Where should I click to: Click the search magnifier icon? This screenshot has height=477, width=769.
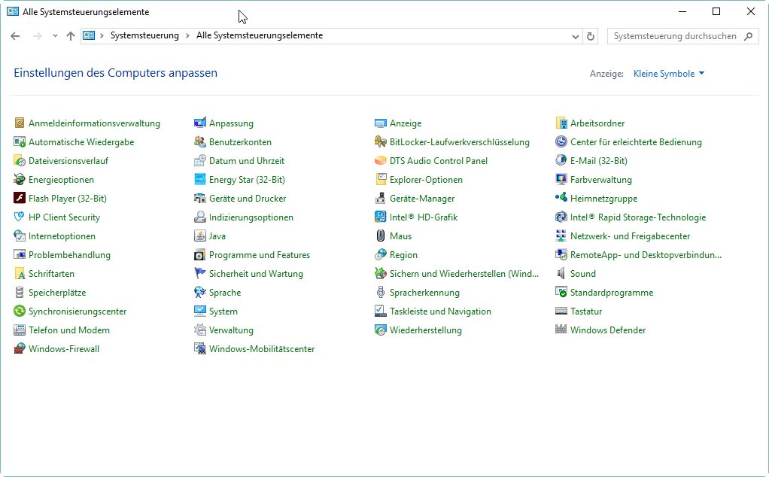(748, 36)
